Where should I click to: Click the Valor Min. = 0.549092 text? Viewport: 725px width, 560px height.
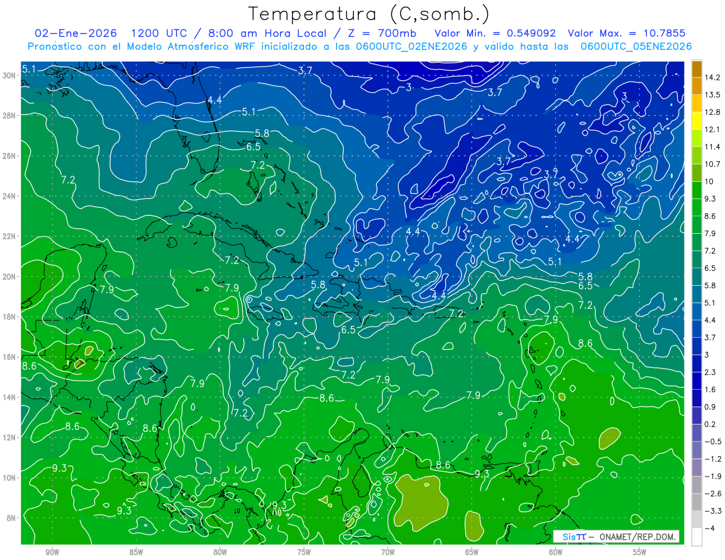point(495,33)
